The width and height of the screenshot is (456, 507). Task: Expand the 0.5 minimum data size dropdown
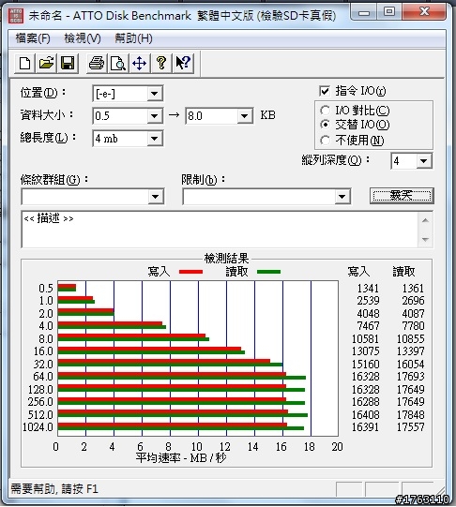[155, 116]
